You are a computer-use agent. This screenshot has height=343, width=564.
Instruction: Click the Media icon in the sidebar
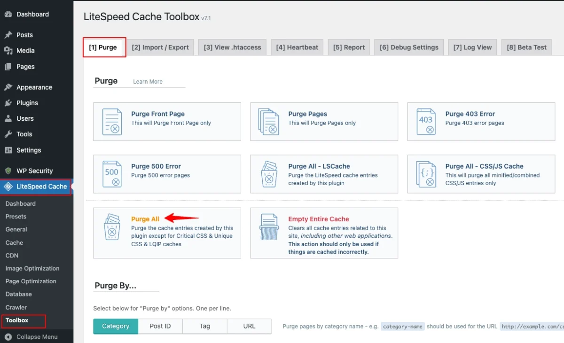tap(8, 51)
